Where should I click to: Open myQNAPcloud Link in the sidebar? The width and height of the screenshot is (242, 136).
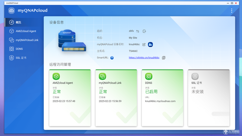(x=24, y=40)
